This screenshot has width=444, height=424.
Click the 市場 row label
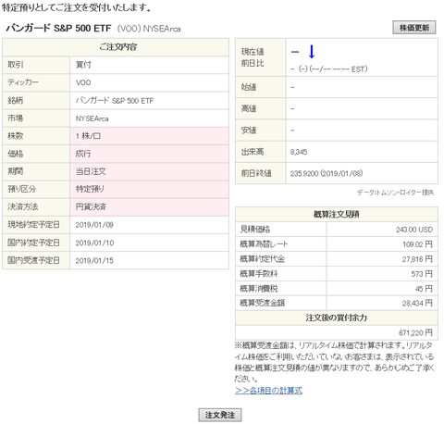16,118
